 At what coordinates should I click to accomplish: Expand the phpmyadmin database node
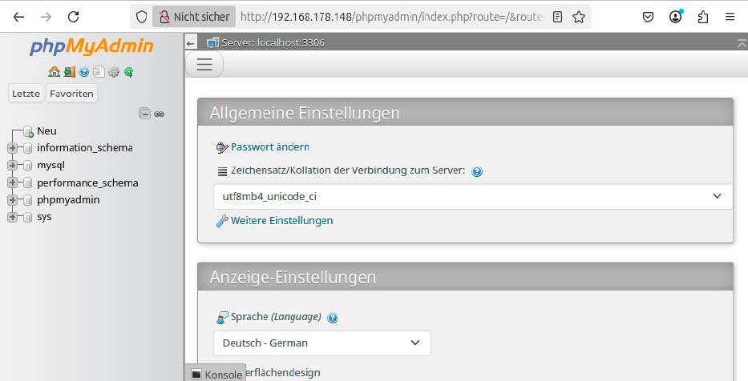click(x=12, y=199)
